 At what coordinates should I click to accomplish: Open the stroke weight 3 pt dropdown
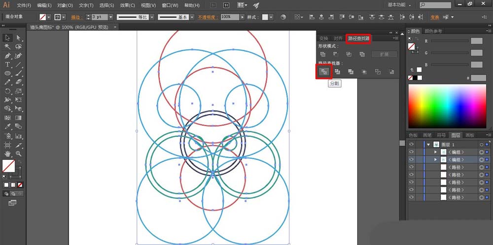click(x=110, y=17)
